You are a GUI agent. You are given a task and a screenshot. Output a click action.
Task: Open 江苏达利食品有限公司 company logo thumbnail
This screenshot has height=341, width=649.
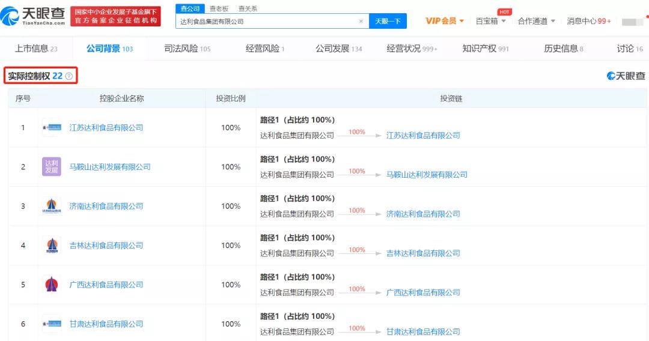(x=52, y=128)
